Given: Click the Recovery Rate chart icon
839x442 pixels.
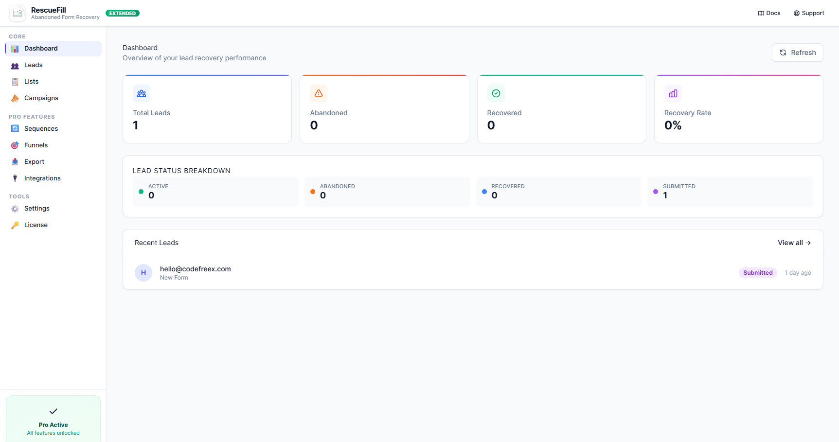Looking at the screenshot, I should (x=673, y=93).
